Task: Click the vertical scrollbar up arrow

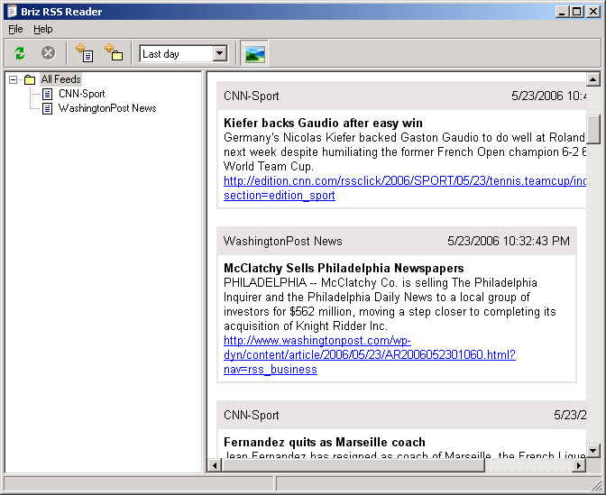Action: (x=592, y=79)
